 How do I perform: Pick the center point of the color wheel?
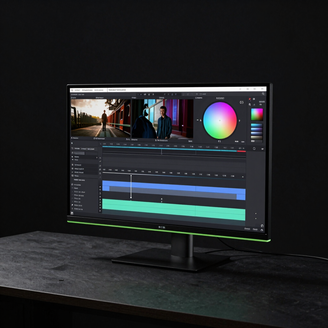[x=220, y=120]
